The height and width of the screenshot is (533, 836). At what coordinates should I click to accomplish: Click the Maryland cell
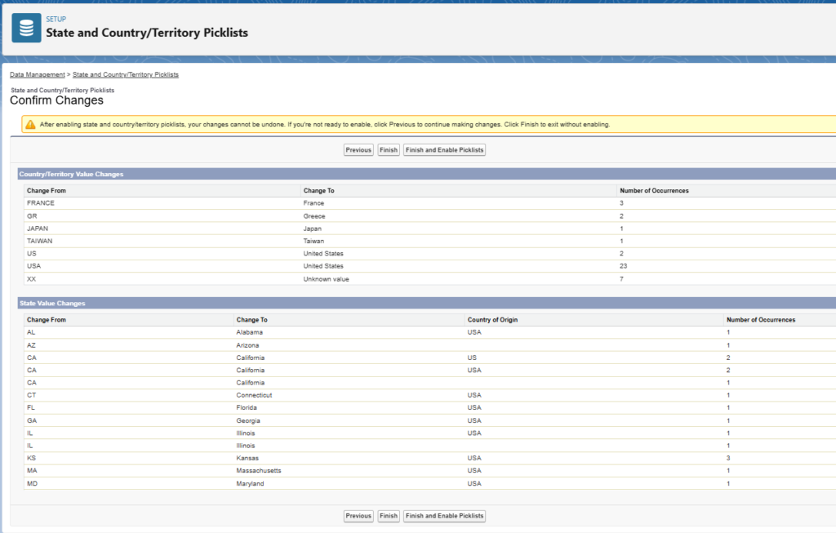click(250, 483)
